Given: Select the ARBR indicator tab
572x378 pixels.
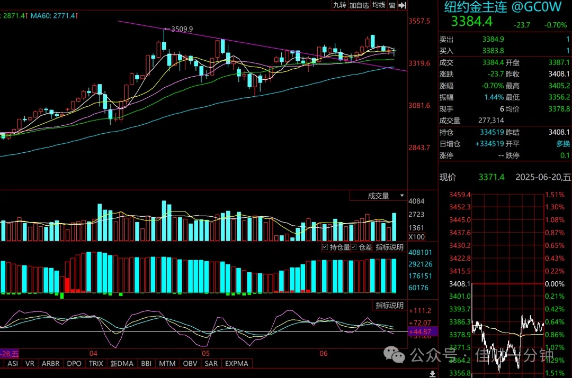Looking at the screenshot, I should (x=50, y=363).
